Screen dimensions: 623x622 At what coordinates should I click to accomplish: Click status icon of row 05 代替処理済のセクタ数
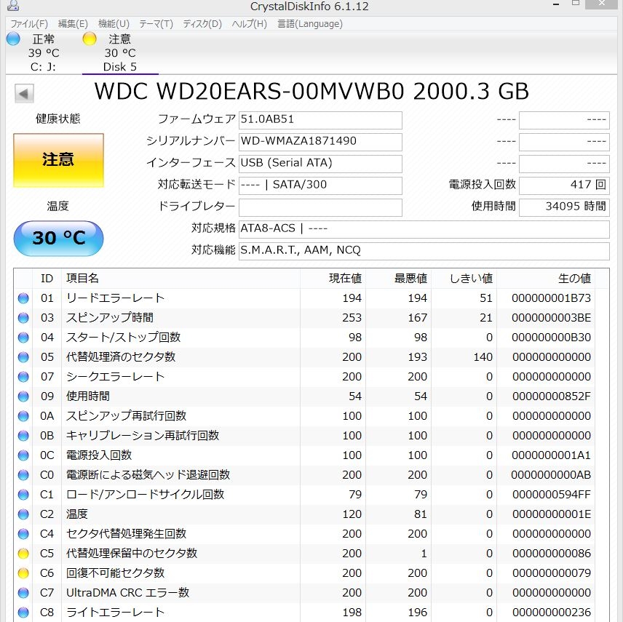pyautogui.click(x=23, y=357)
